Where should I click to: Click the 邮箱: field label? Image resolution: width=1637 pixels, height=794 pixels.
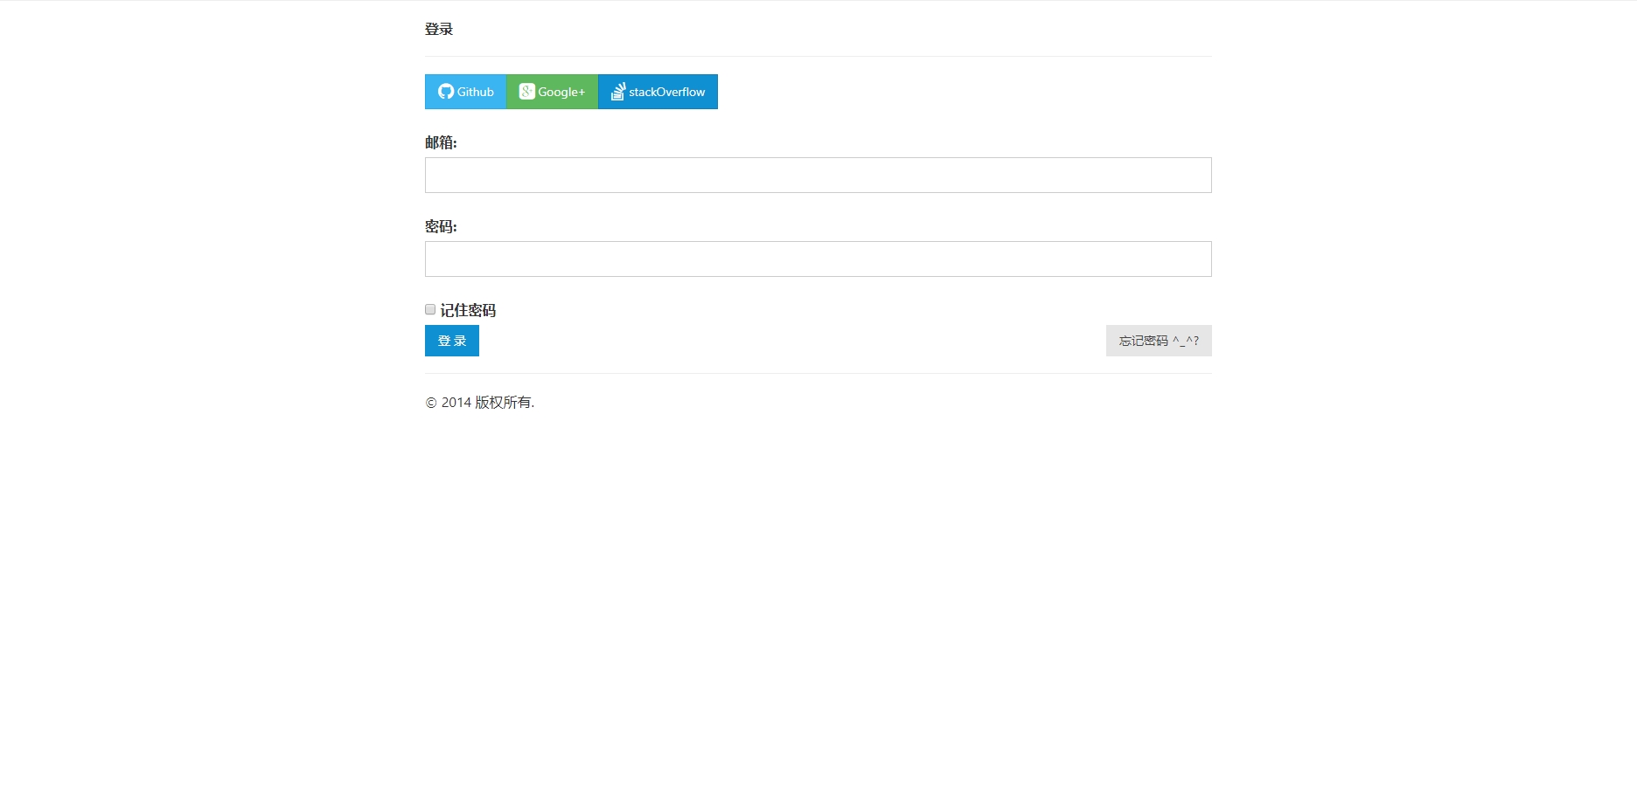tap(441, 142)
